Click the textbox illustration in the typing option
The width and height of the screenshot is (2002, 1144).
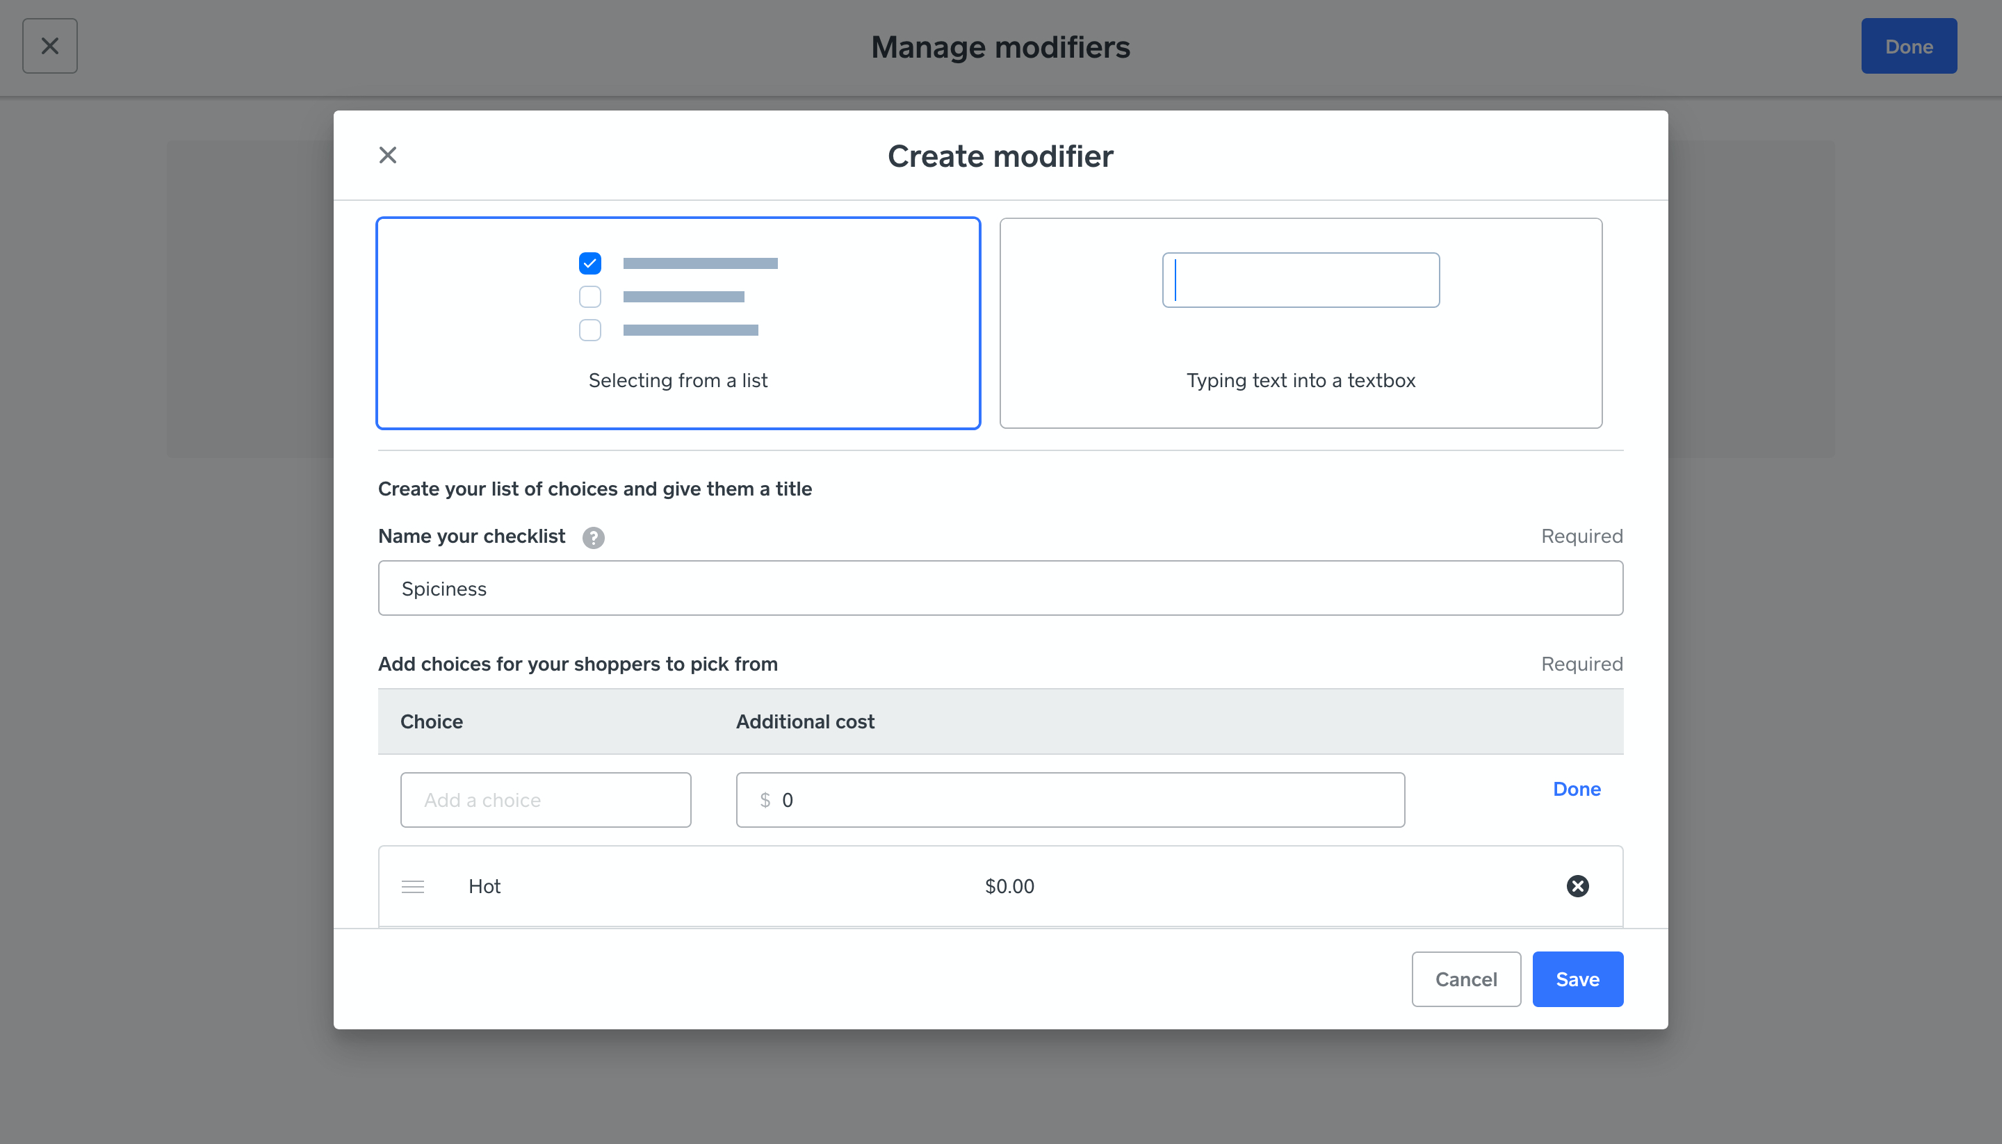[x=1301, y=279]
